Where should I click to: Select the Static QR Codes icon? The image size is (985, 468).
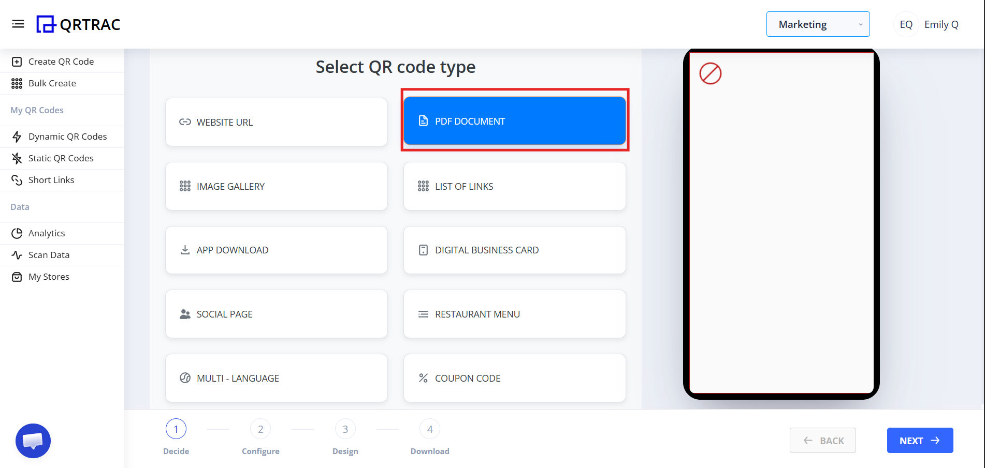[17, 158]
